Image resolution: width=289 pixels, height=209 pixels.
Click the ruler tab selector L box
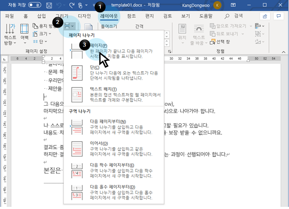pyautogui.click(x=4, y=59)
